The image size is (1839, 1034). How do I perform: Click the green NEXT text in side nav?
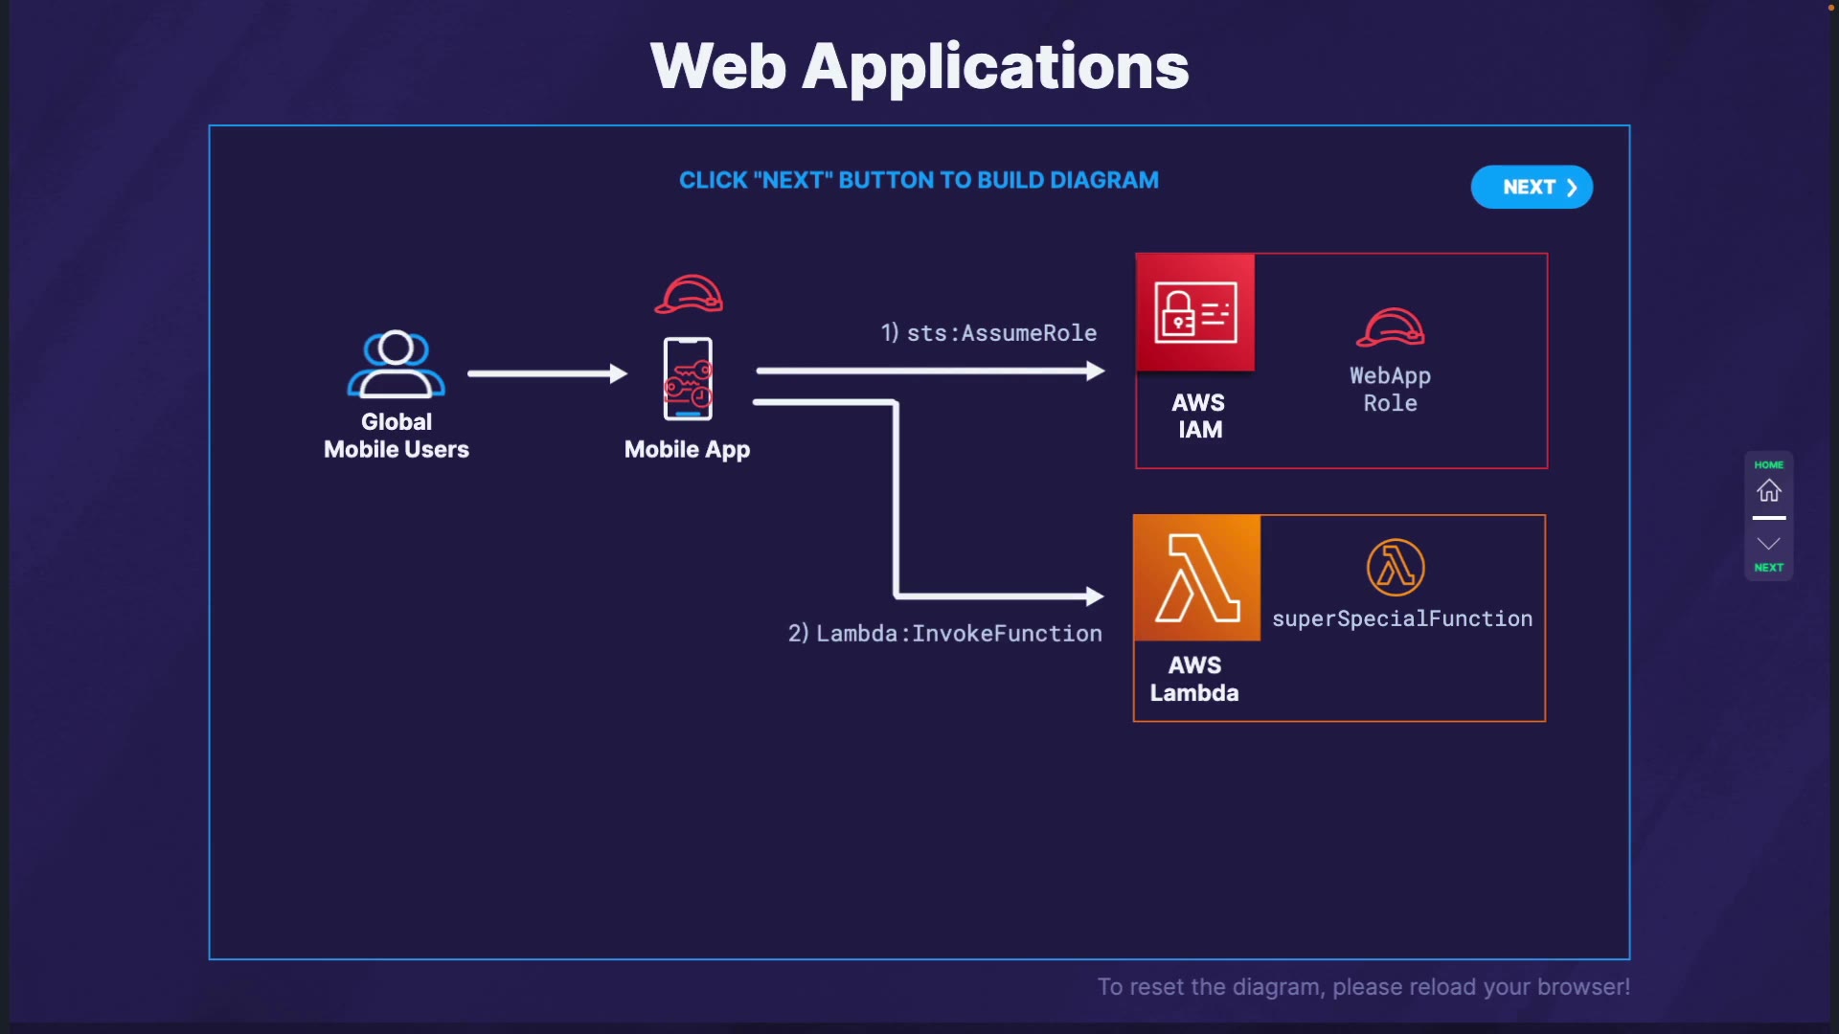click(1768, 568)
